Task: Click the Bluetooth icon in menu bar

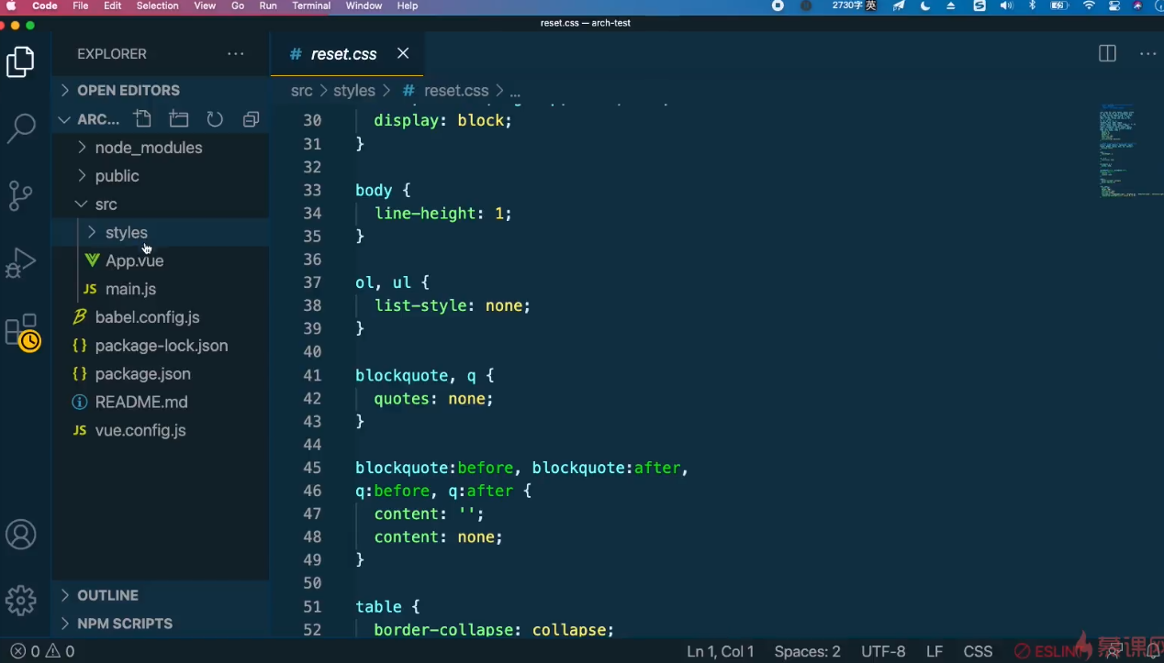Action: click(x=1032, y=6)
